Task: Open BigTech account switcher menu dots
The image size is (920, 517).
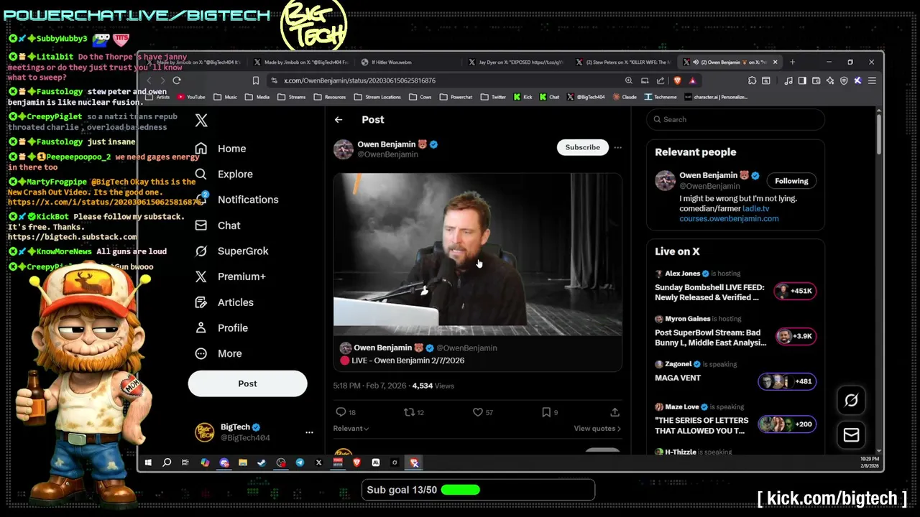Action: 309,432
